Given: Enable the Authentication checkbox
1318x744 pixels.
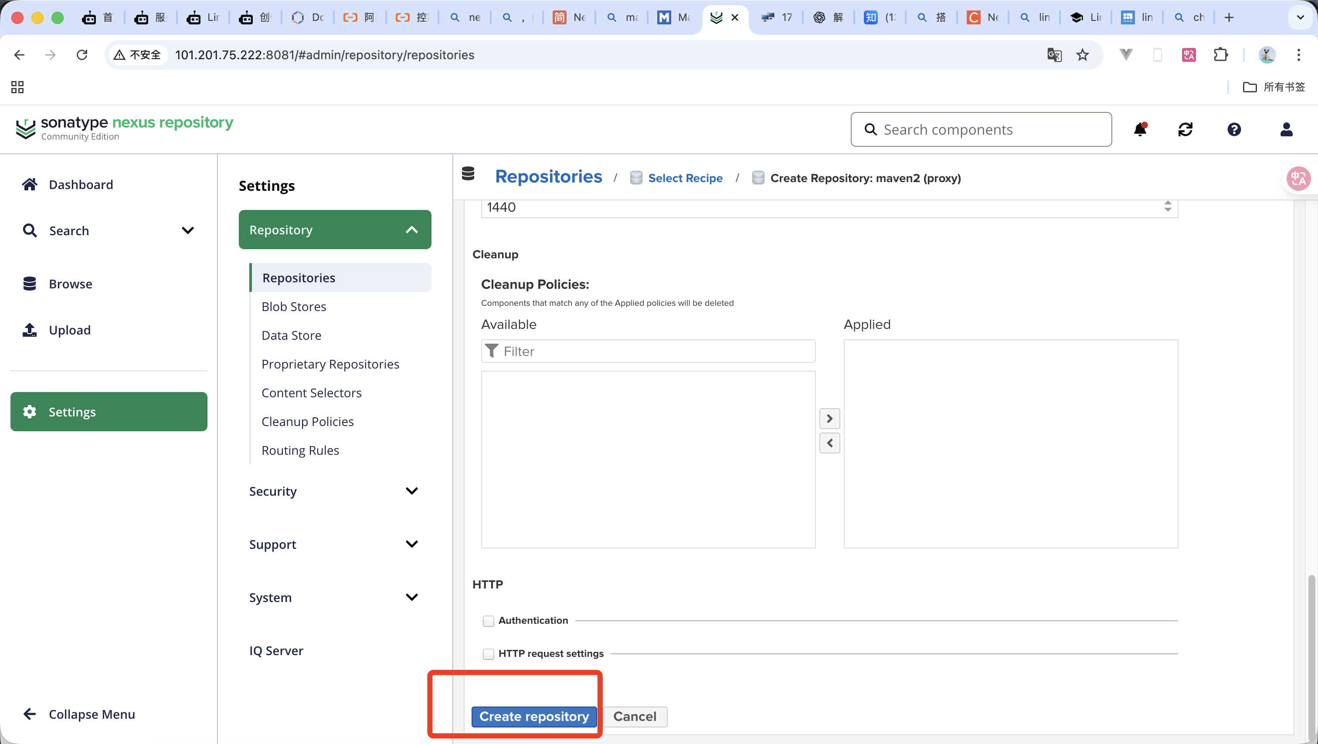Looking at the screenshot, I should [489, 621].
